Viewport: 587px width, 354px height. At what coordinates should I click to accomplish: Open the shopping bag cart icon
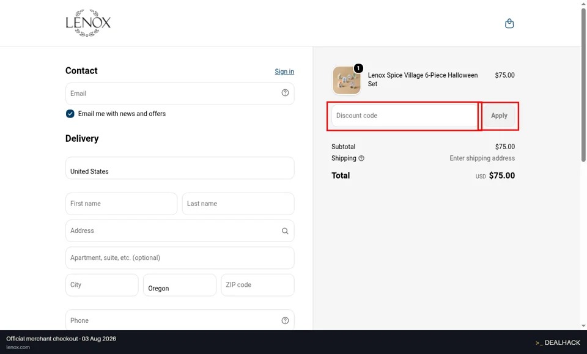pyautogui.click(x=509, y=24)
